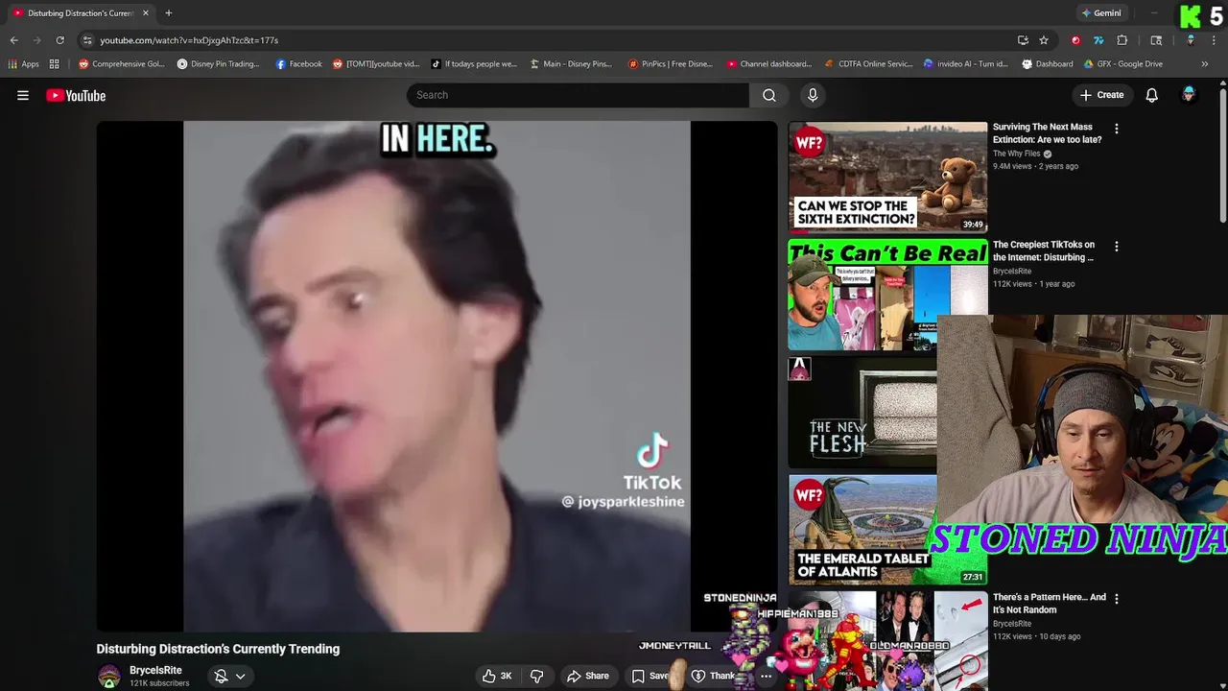The image size is (1228, 691).
Task: Click the page scrollbar
Action: 1222,154
